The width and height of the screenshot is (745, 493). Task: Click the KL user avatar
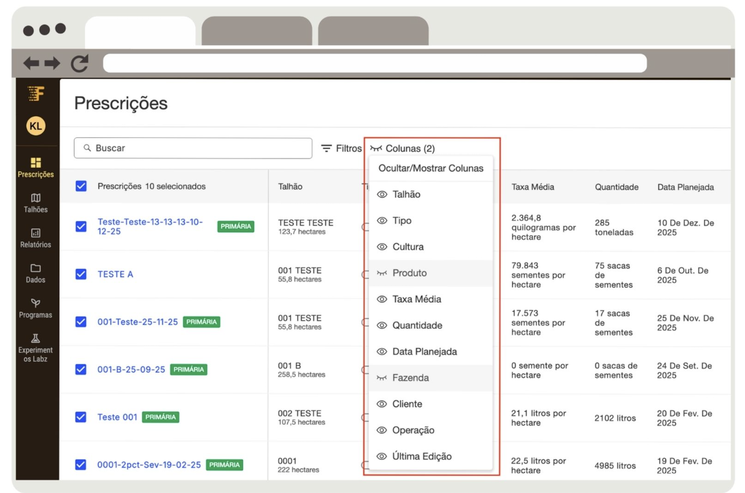[36, 126]
